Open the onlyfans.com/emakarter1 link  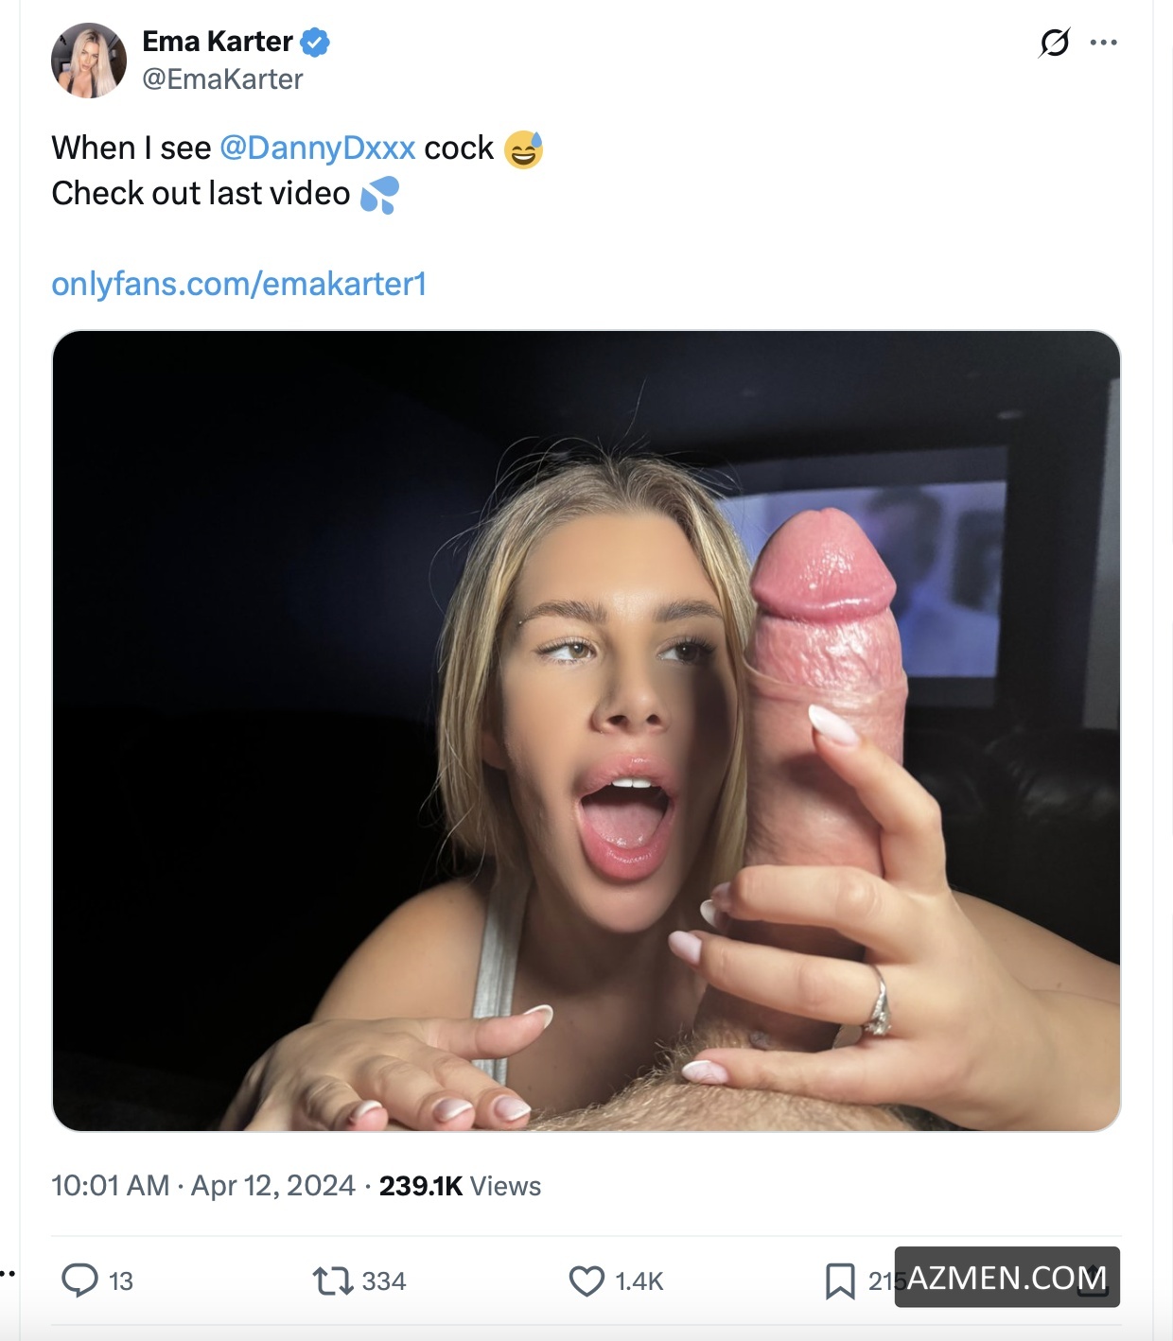click(x=239, y=284)
